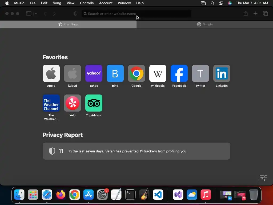This screenshot has height=205, width=273.
Task: Launch Visual Studio from the Dock
Action: (x=178, y=195)
